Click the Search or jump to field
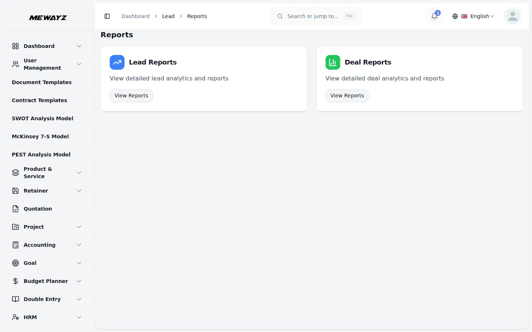 (x=316, y=16)
